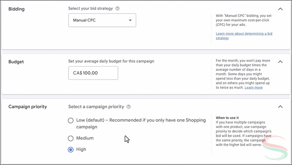The image size is (292, 165).
Task: Click Learn more link in Budget help
Action: (x=253, y=88)
